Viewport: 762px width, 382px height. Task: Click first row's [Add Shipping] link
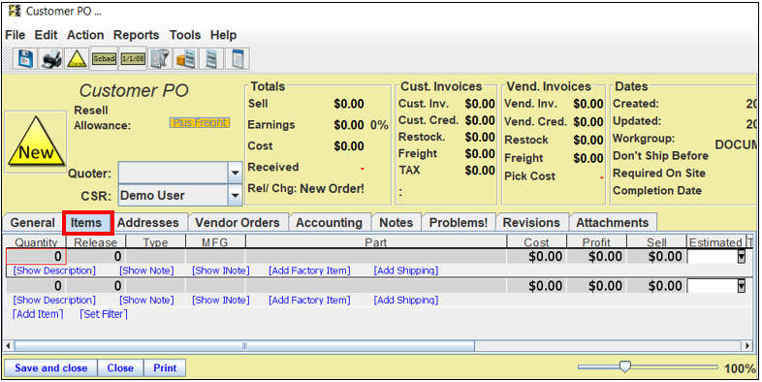click(406, 271)
